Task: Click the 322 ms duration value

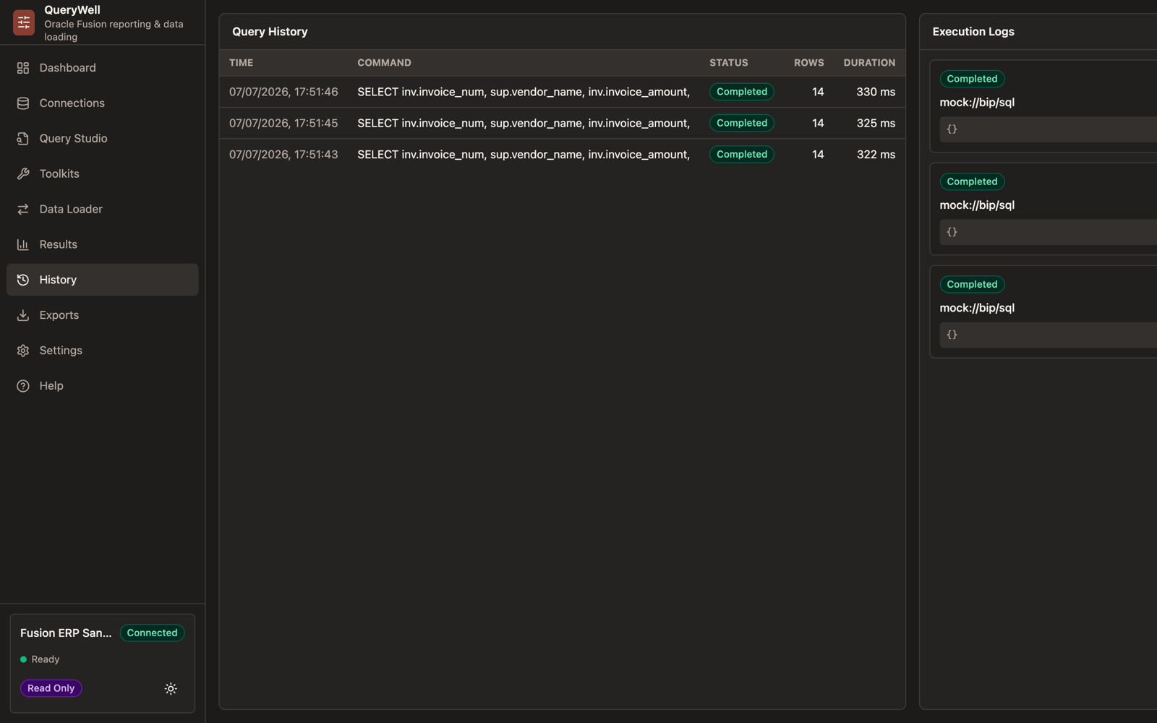Action: 876,155
